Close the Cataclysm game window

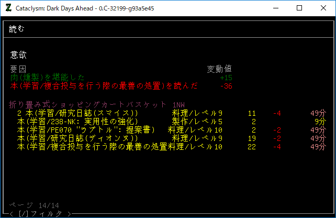(323, 8)
